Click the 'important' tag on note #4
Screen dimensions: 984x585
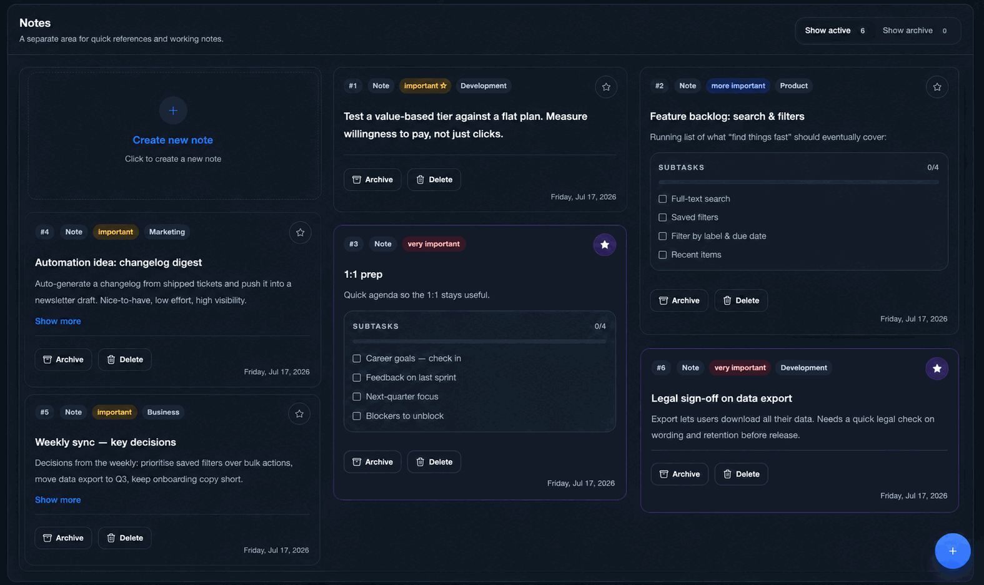tap(116, 232)
